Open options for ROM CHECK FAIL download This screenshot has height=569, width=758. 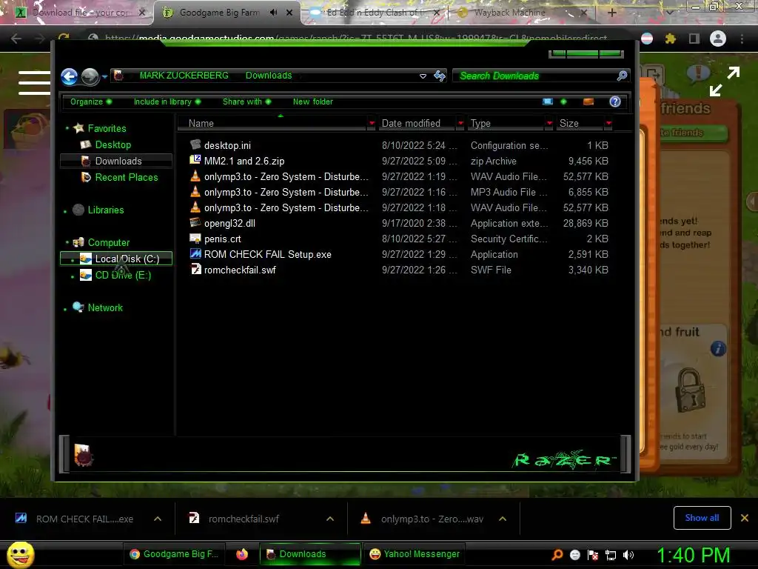coord(158,519)
